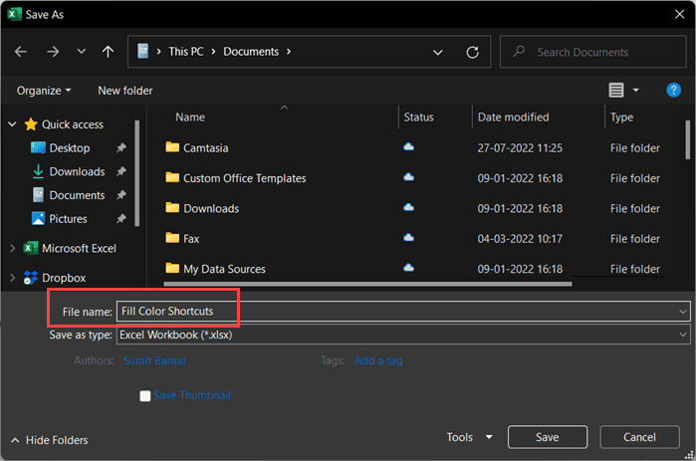Click the navigation pane scrollbar

[x=137, y=173]
